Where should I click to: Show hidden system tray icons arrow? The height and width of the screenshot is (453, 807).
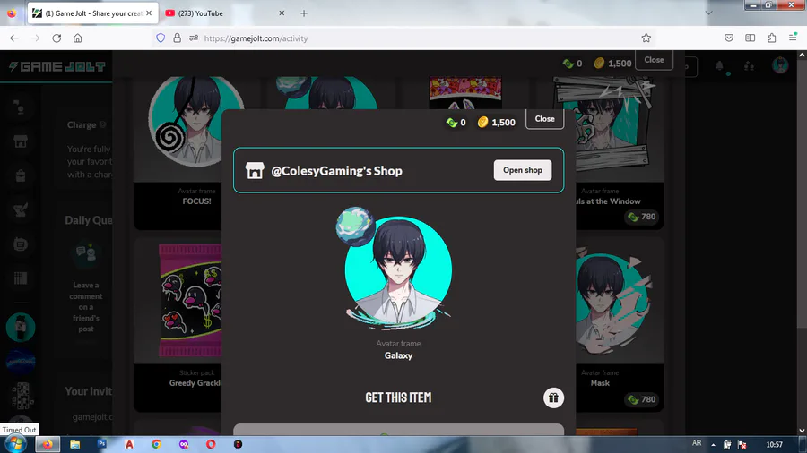point(713,445)
